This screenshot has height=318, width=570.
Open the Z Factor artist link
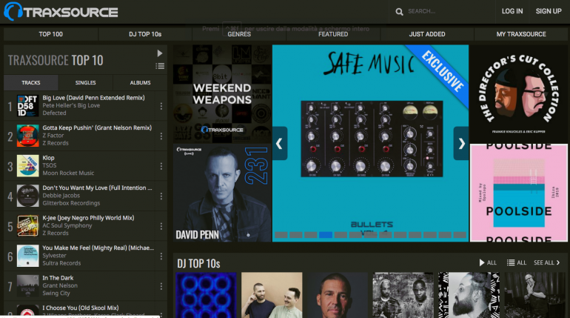pos(53,136)
